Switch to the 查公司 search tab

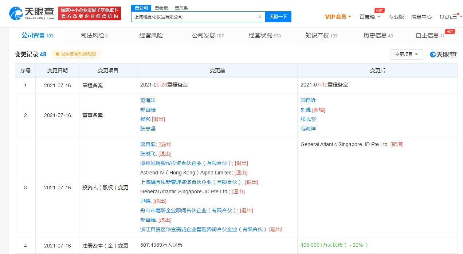click(x=141, y=8)
